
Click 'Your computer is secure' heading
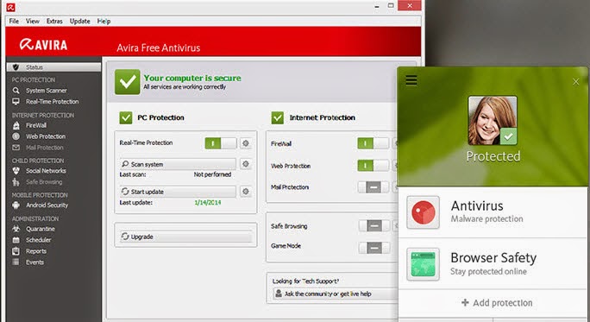pos(192,78)
